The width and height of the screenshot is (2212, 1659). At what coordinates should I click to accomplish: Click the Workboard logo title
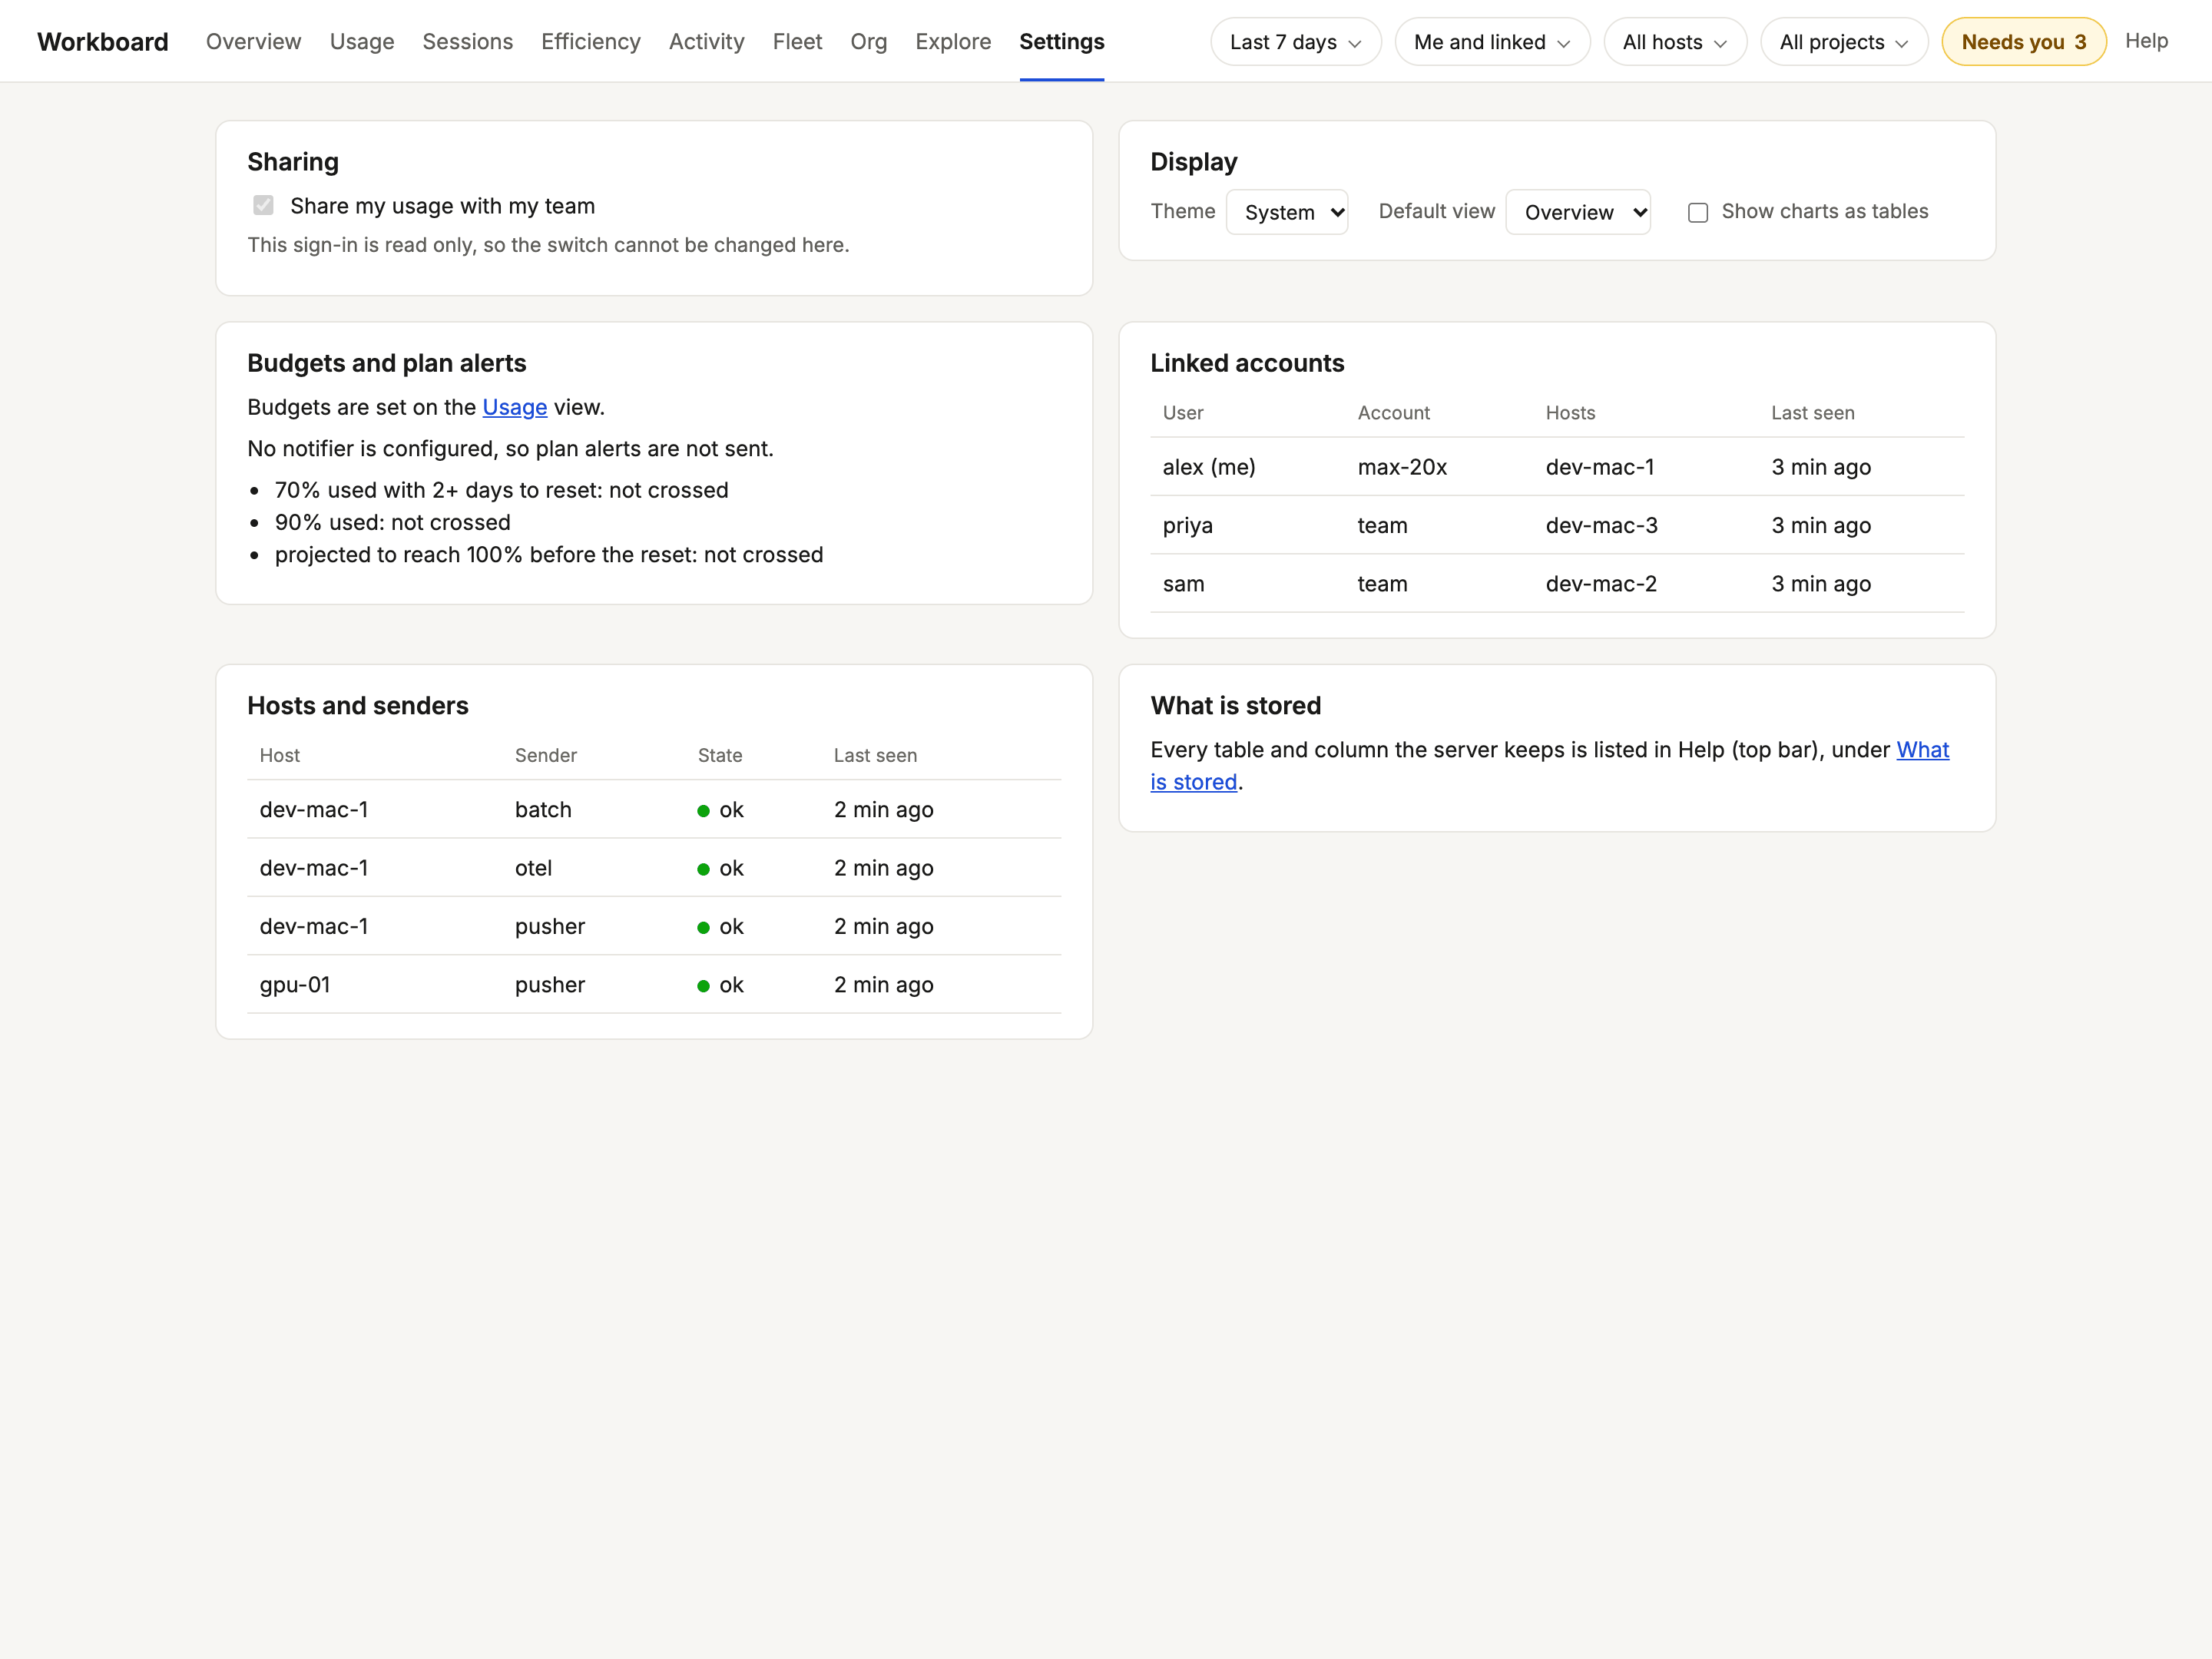(x=103, y=42)
